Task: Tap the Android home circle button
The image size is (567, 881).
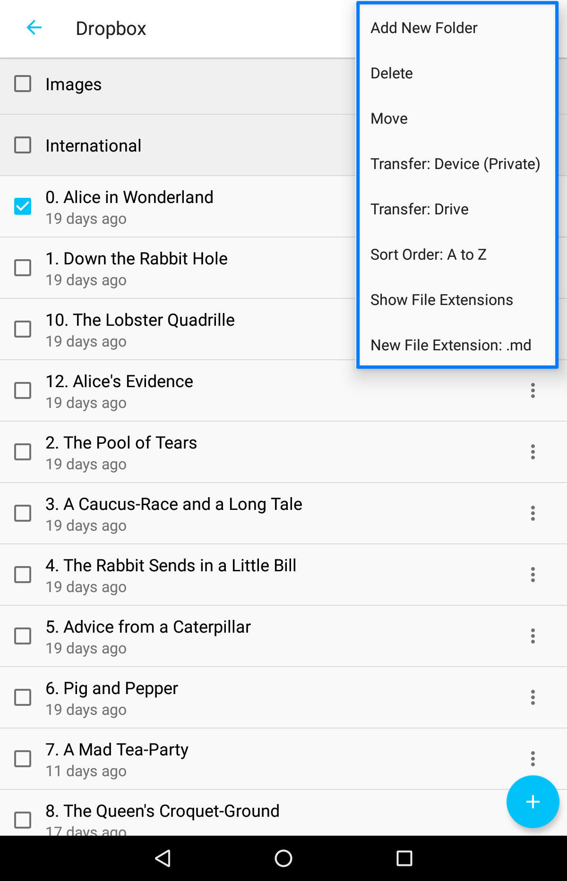Action: [283, 858]
